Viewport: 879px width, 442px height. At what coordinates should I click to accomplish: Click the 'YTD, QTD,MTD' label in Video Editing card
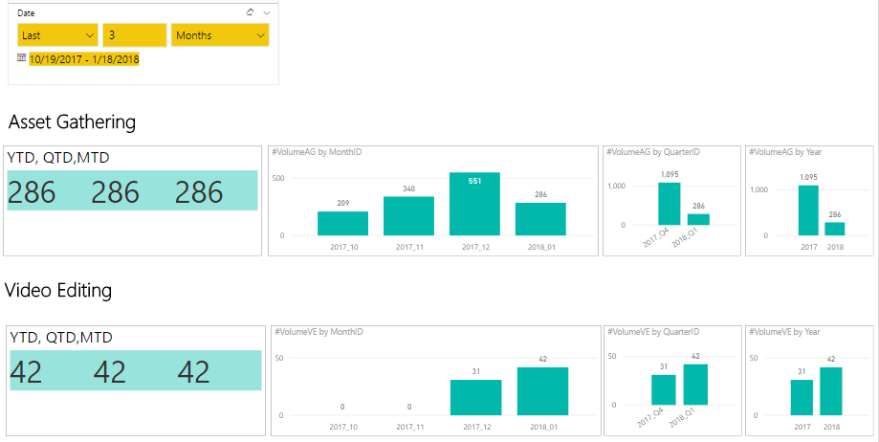click(x=61, y=337)
